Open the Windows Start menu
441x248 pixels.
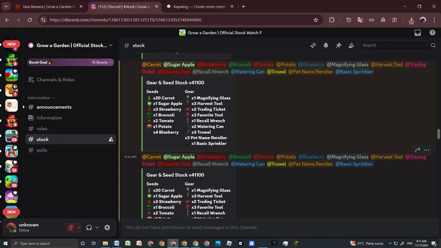click(x=6, y=243)
